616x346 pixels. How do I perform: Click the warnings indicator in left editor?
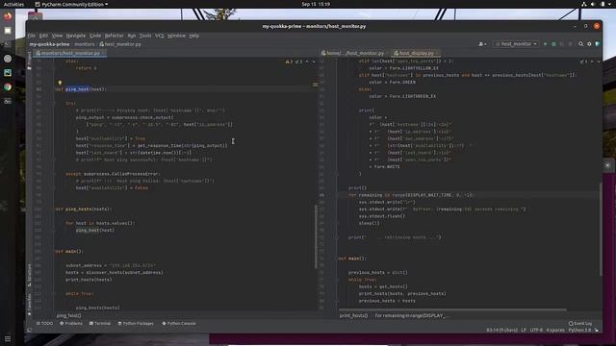tap(294, 62)
